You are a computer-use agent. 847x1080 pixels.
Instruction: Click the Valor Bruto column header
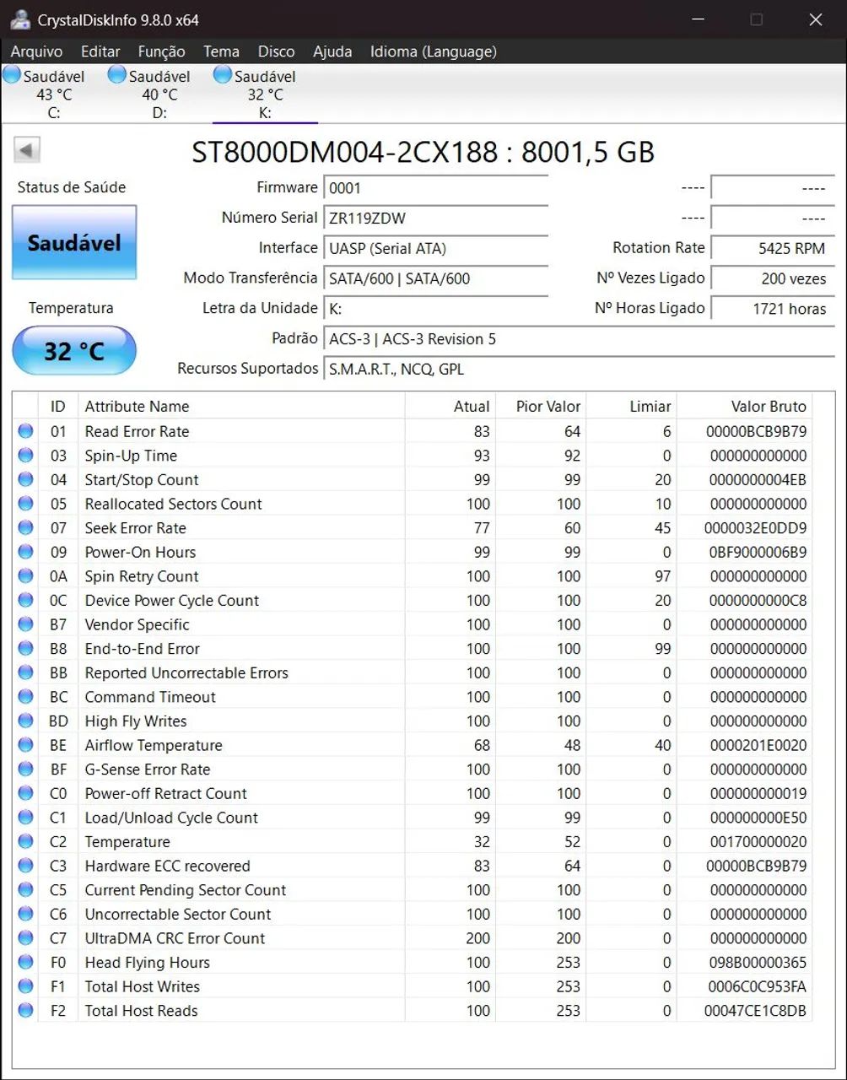click(x=745, y=406)
